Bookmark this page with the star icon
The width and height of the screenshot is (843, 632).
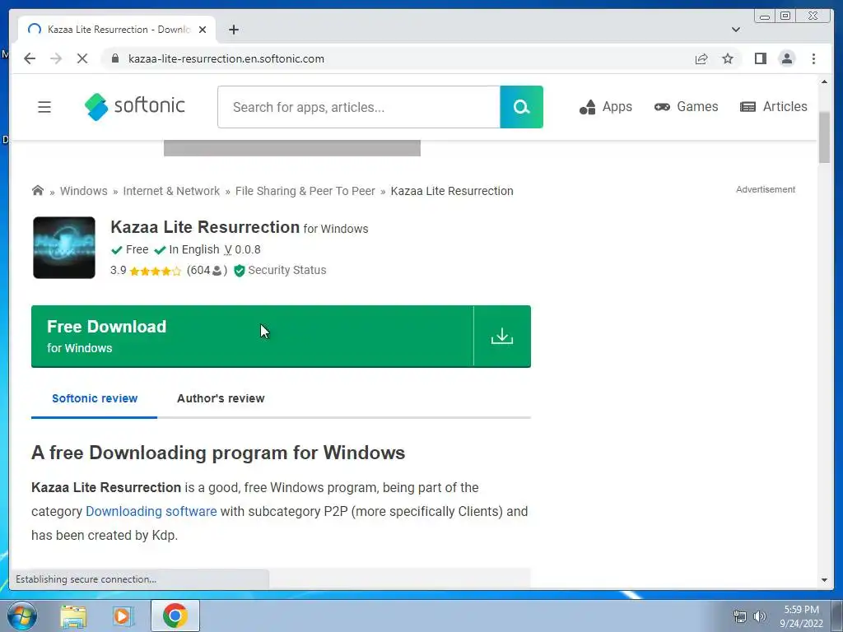(728, 58)
